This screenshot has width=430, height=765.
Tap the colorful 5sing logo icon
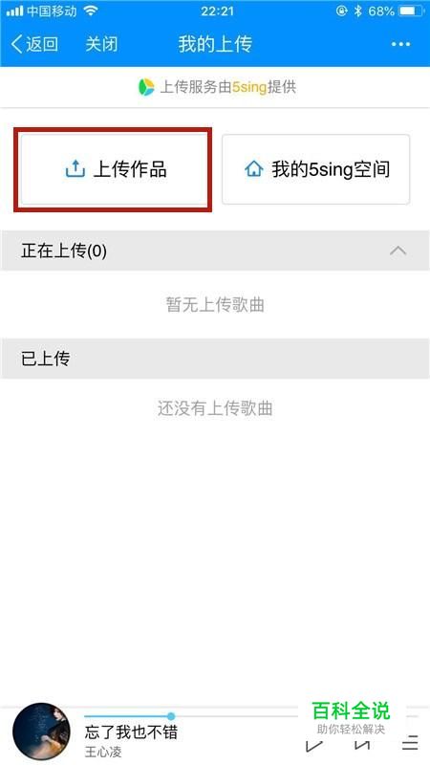pos(146,87)
